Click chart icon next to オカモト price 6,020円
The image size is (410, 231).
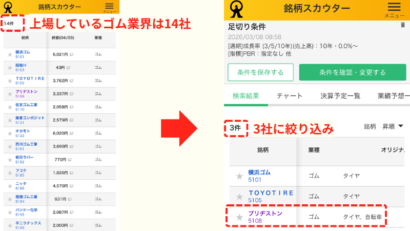coord(71,133)
